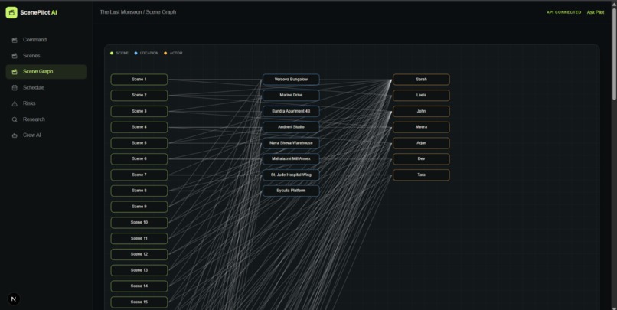Viewport: 617px width, 310px height.
Task: Select the Sarah actor node
Action: [422, 80]
